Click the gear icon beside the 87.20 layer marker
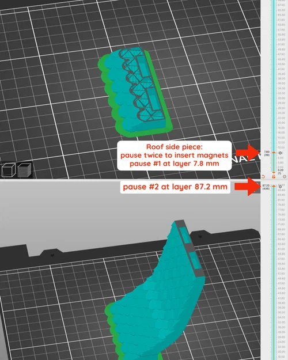 (280, 187)
